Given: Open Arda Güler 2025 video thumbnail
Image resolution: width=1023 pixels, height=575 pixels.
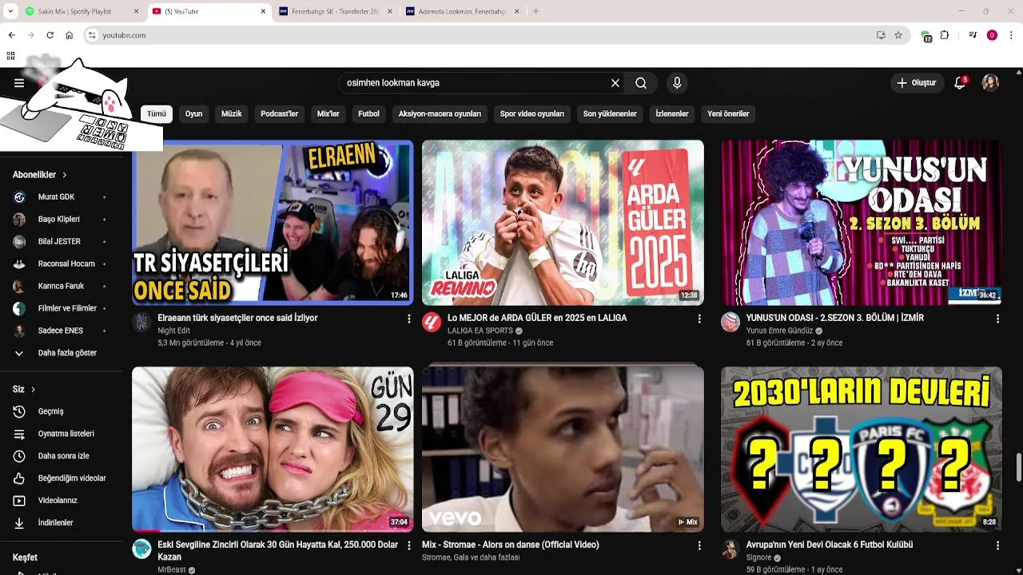Looking at the screenshot, I should point(563,223).
